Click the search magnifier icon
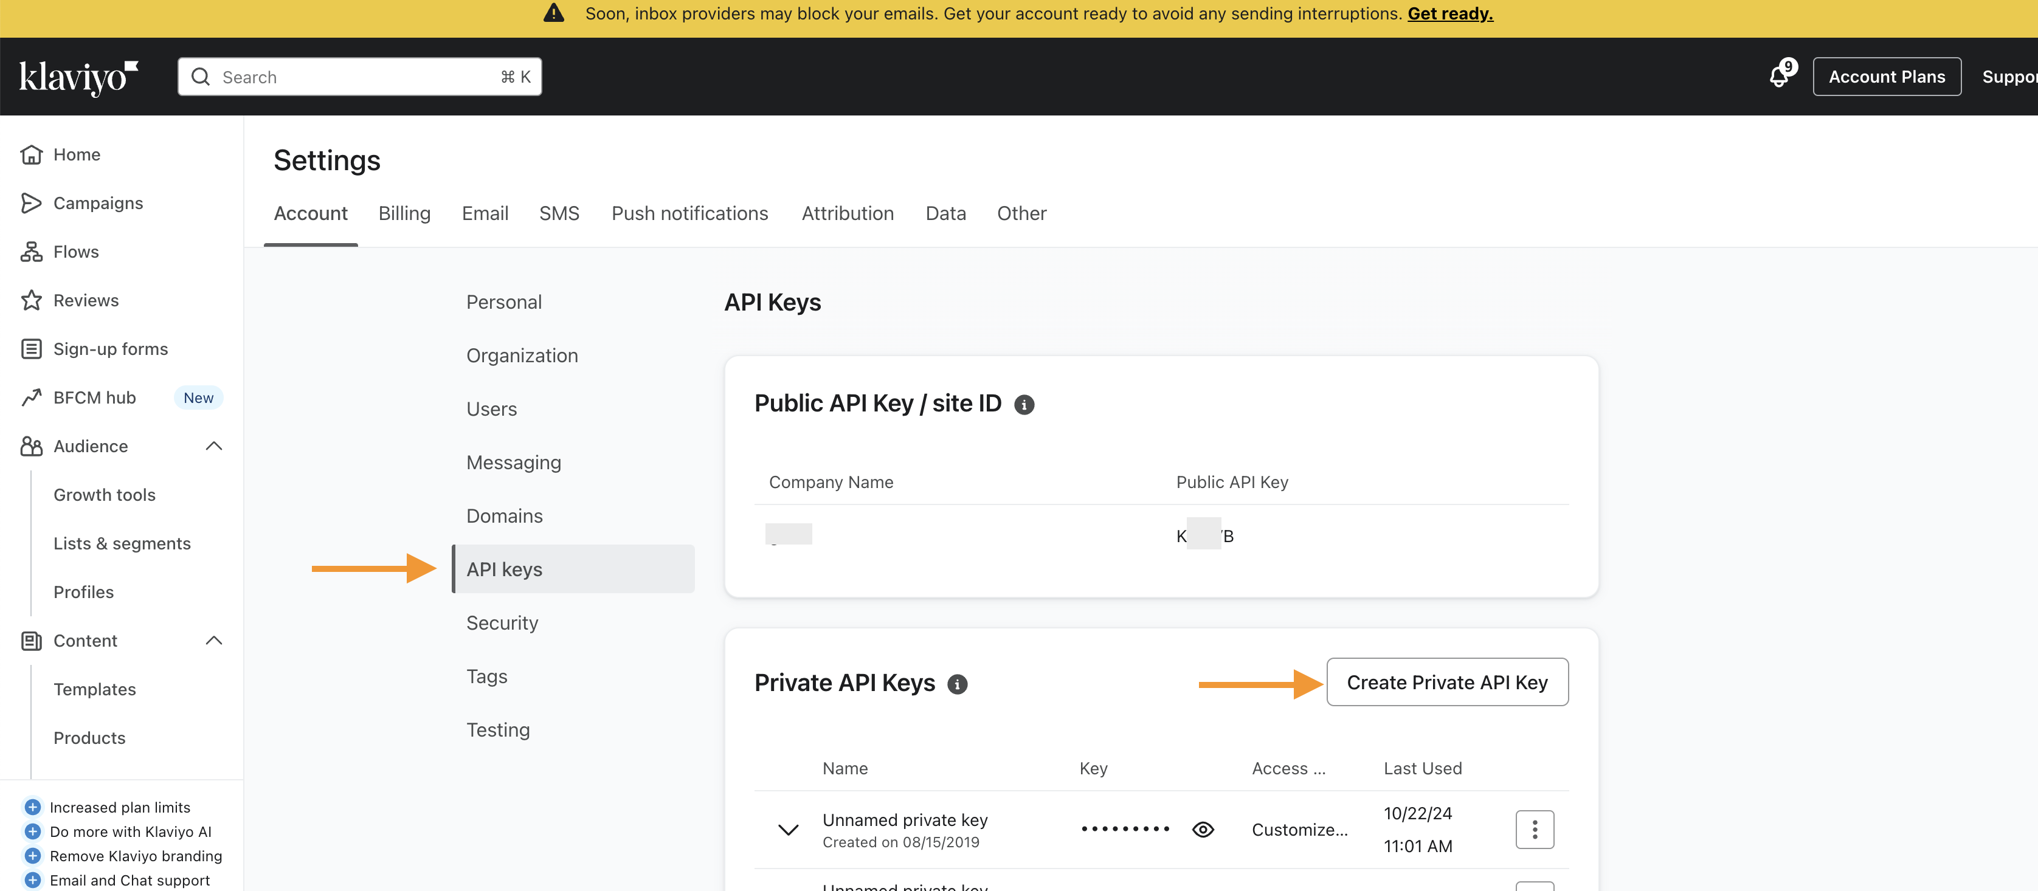The image size is (2038, 891). coord(201,77)
